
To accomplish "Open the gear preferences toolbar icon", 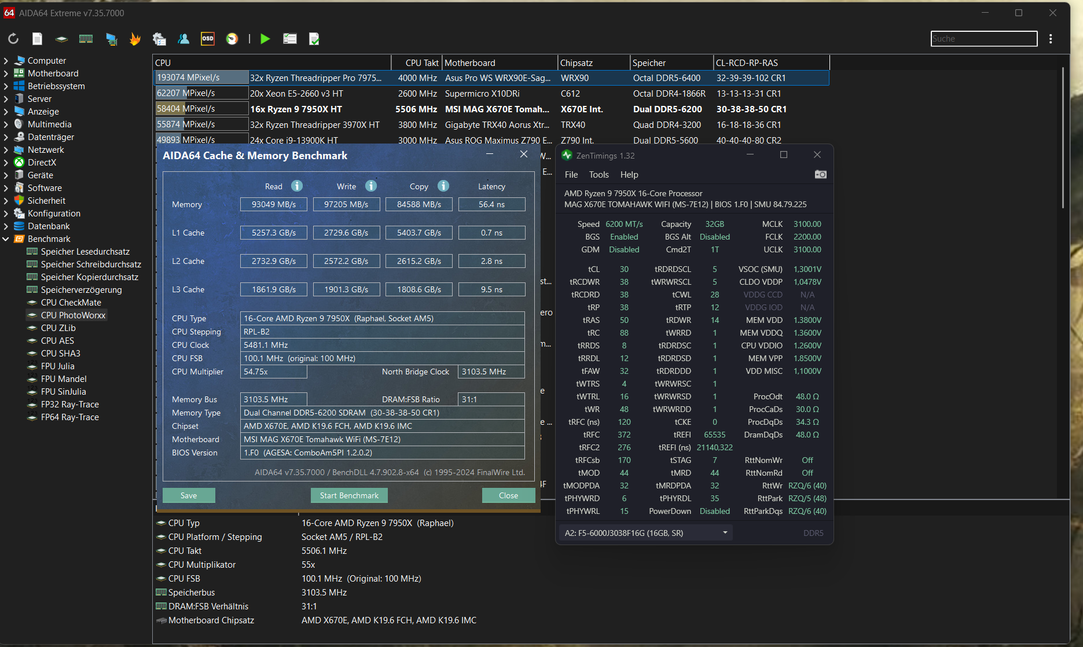I will 159,39.
